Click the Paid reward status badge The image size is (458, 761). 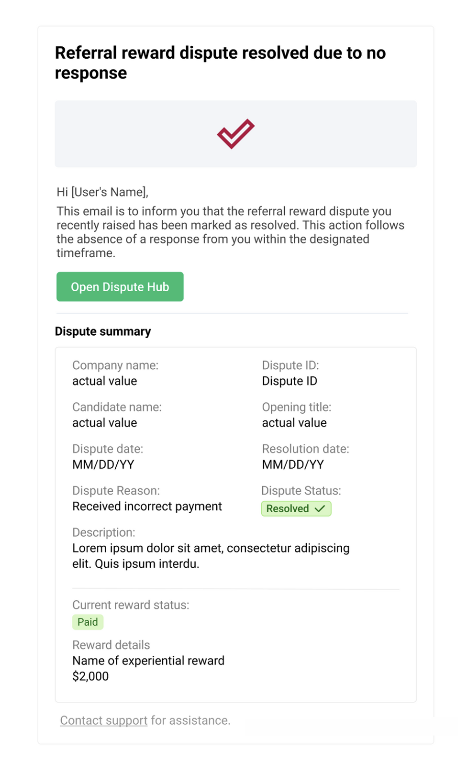pos(88,622)
